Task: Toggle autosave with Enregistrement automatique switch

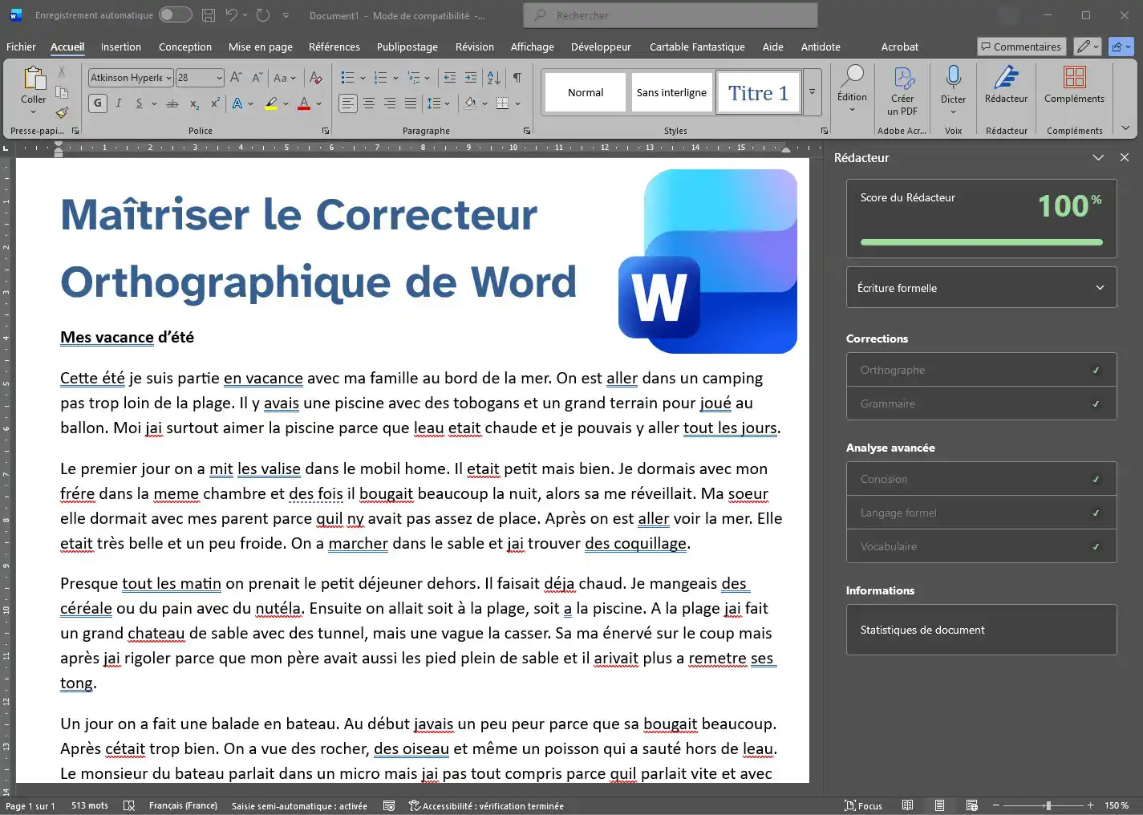Action: pos(175,14)
